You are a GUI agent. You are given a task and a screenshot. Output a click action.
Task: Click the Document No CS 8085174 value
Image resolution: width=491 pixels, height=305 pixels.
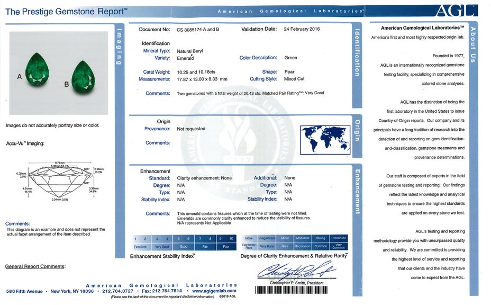pos(198,30)
